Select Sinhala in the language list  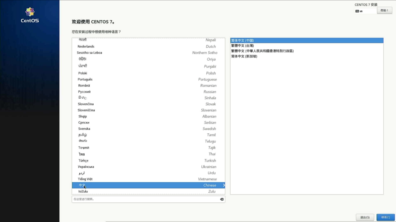click(x=148, y=98)
